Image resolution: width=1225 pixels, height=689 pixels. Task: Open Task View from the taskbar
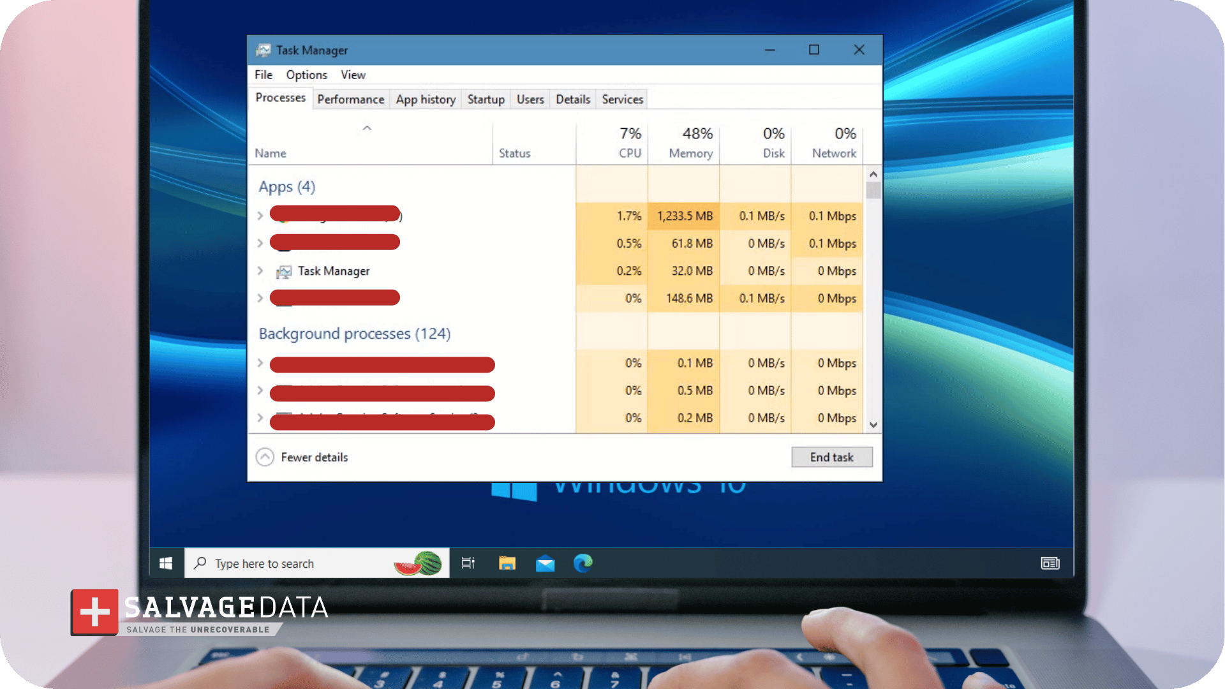coord(468,563)
